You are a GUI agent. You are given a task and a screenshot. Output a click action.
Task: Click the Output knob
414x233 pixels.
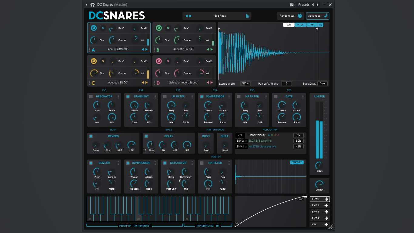[x=319, y=184]
